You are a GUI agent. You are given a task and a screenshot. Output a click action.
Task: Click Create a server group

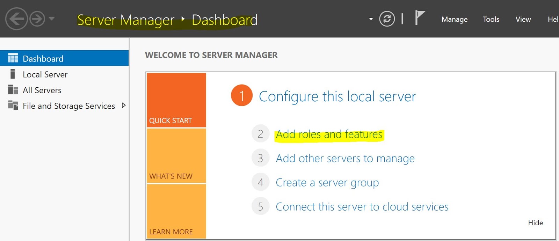[327, 183]
